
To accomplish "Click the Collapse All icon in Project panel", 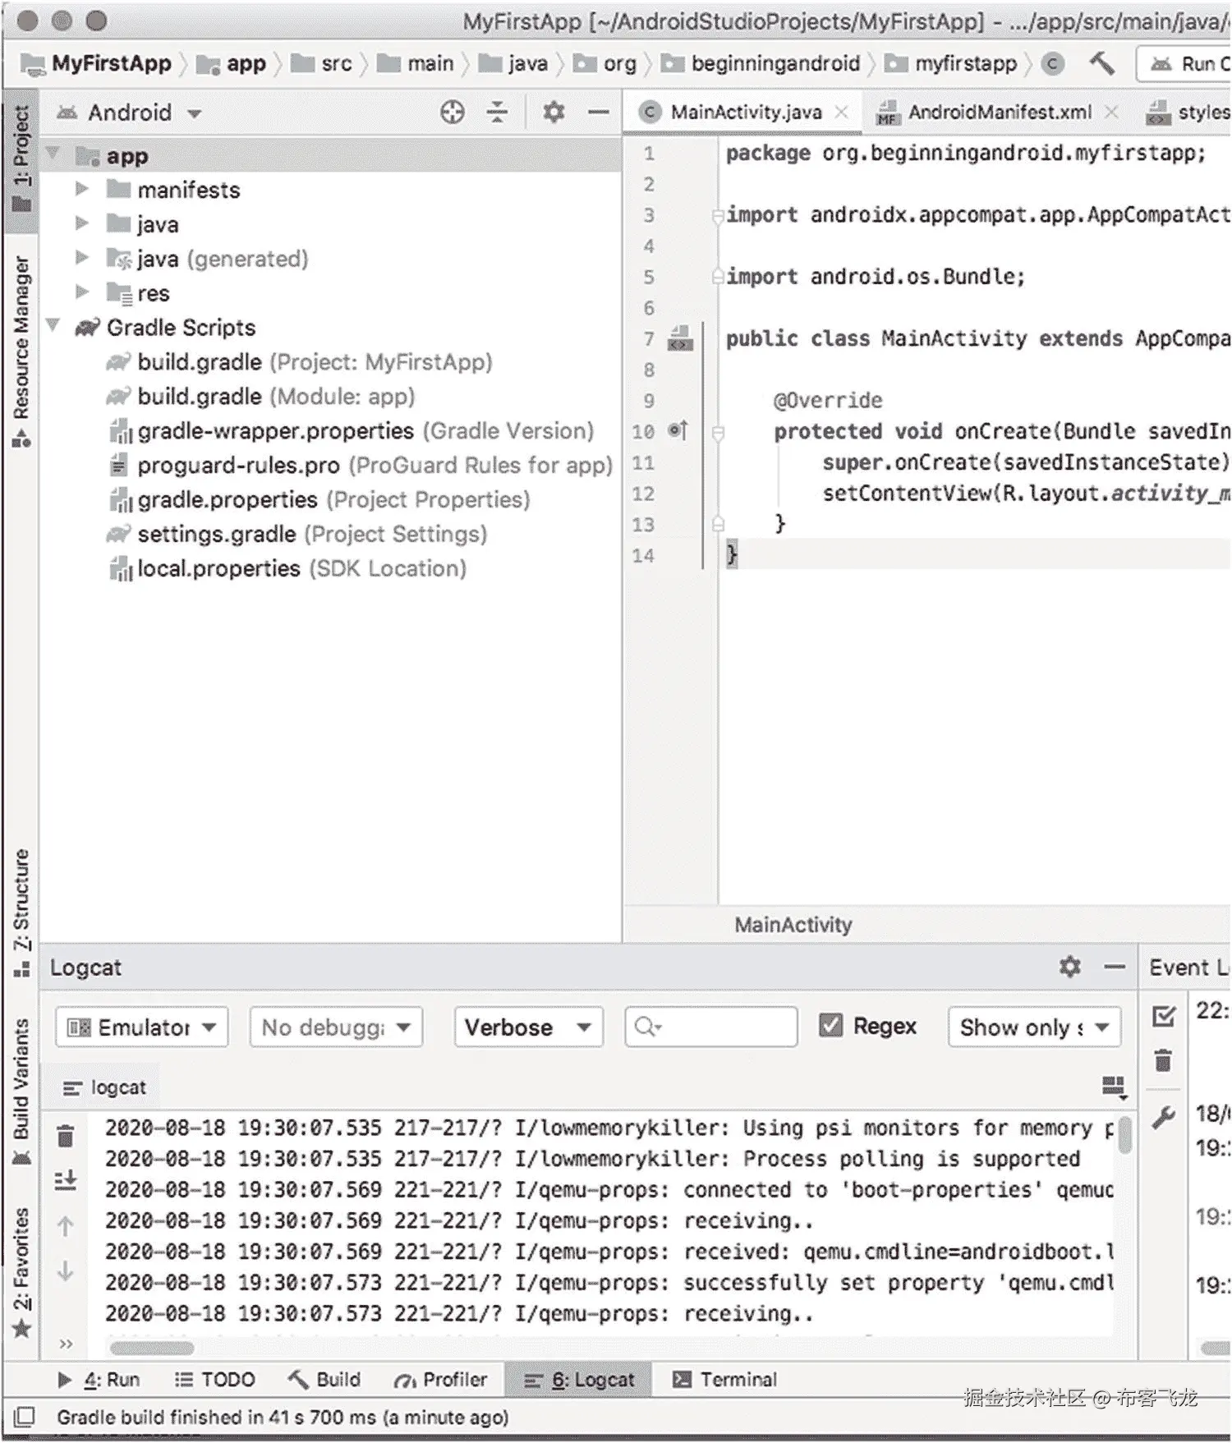I will click(497, 112).
